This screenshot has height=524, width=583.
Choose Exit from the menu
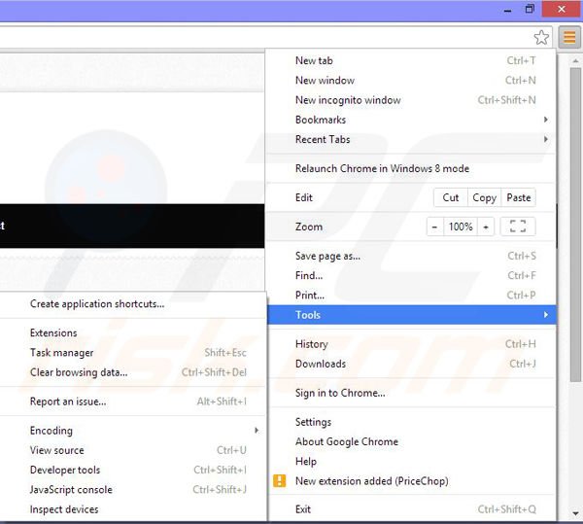(412, 509)
